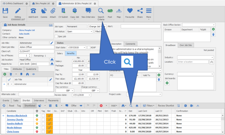Enable the Spec job checkbox
The image size is (225, 135).
coord(56,36)
